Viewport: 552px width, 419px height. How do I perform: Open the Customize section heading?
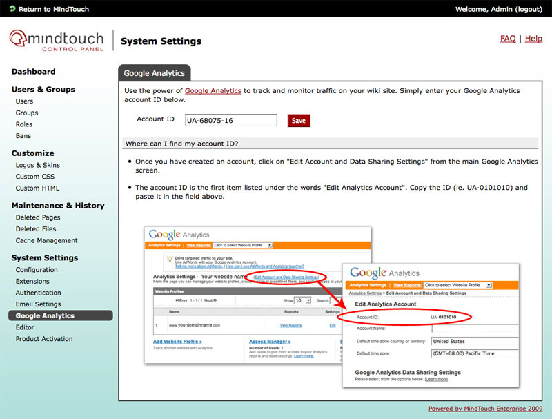[x=32, y=153]
